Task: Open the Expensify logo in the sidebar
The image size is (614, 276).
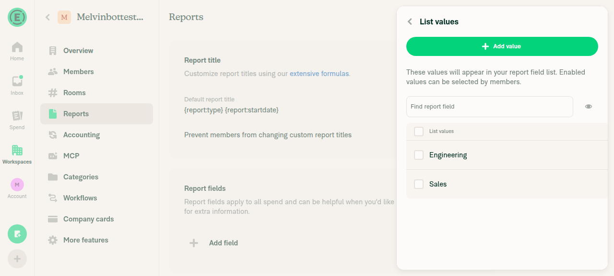Action: click(17, 17)
